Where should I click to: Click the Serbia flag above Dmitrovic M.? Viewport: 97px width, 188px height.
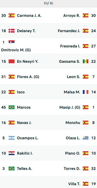coord(11,42)
